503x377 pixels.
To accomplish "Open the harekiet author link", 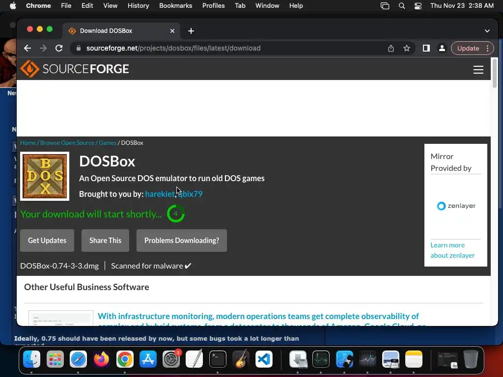I will click(x=160, y=194).
